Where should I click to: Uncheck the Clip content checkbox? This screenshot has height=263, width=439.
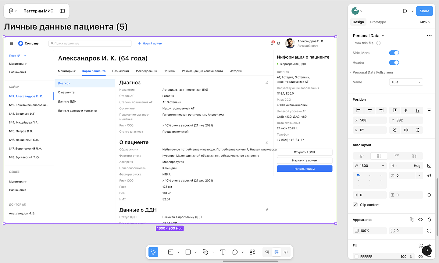pyautogui.click(x=355, y=205)
